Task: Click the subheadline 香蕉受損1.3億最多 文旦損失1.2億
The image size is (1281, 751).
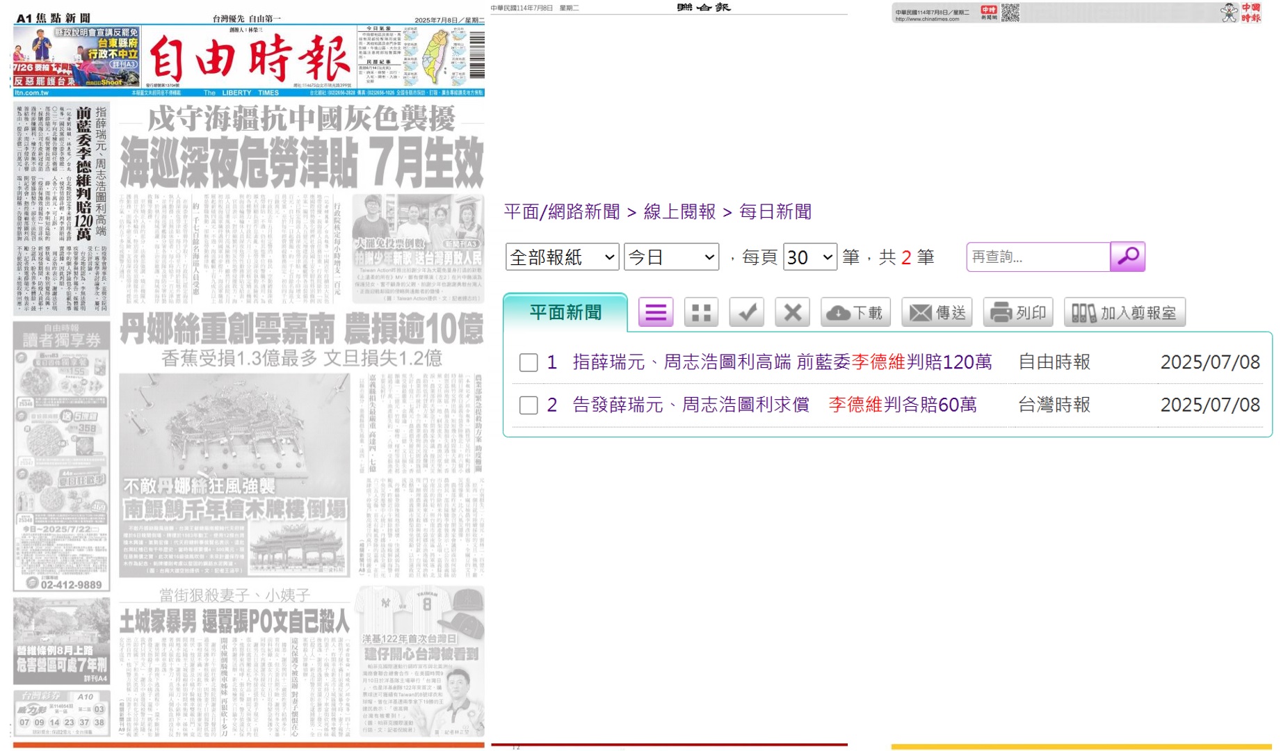Action: 302,358
